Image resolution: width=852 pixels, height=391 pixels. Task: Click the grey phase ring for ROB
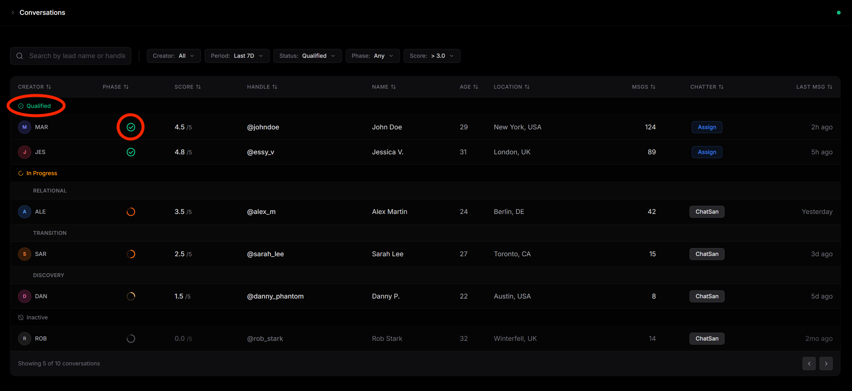(x=131, y=338)
